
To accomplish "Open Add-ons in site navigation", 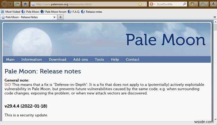I will click(81, 60).
